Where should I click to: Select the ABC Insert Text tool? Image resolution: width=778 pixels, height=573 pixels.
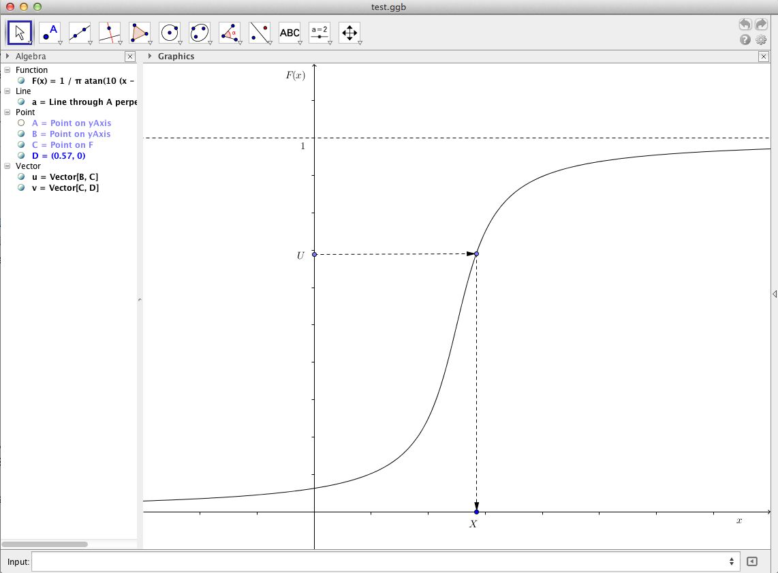point(290,33)
